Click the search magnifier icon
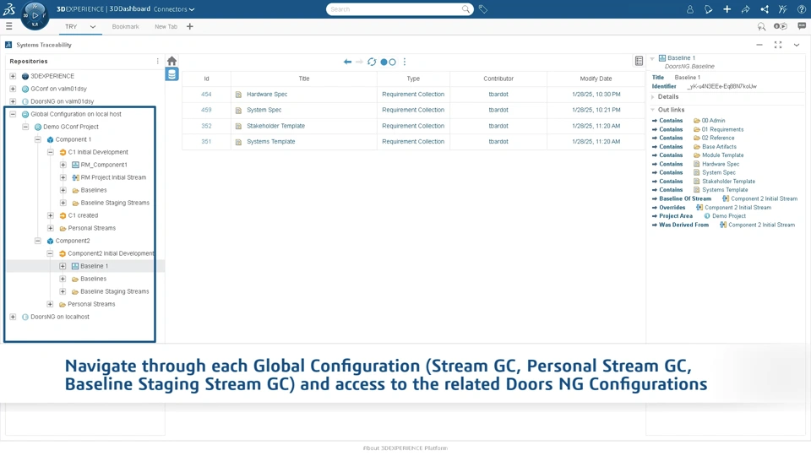The image size is (811, 456). [x=465, y=8]
